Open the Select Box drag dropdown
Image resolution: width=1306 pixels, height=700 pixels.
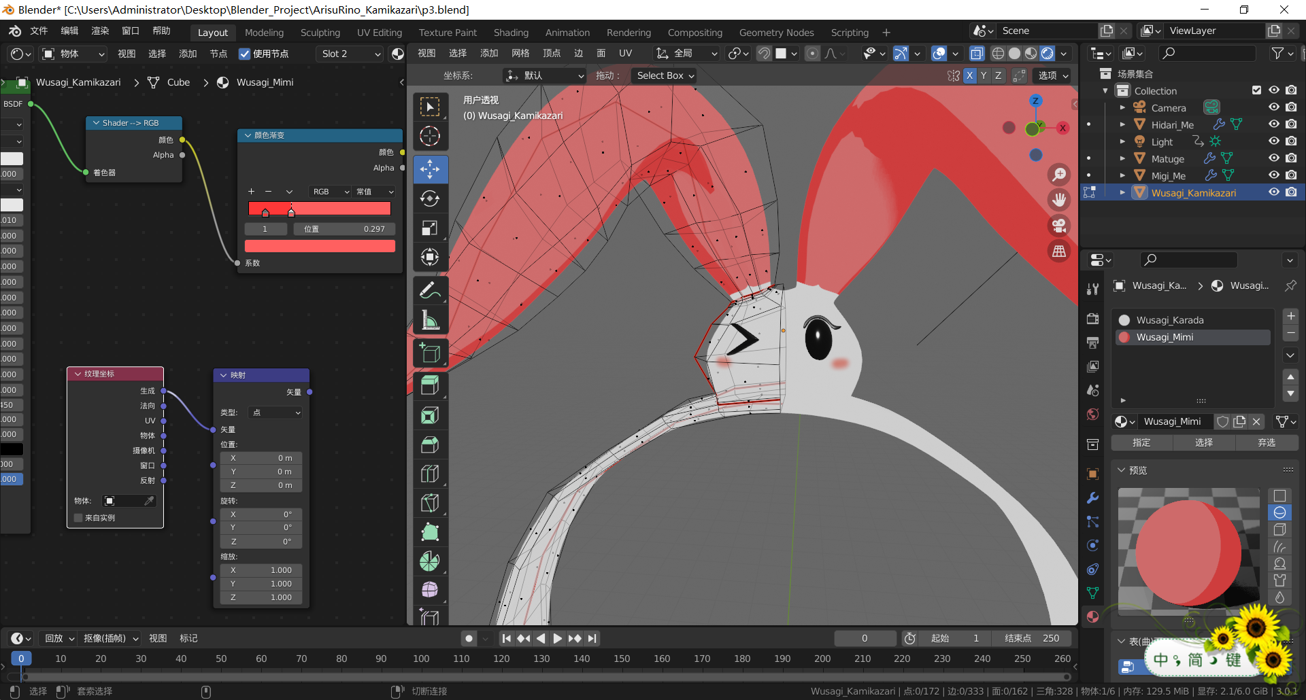point(665,75)
